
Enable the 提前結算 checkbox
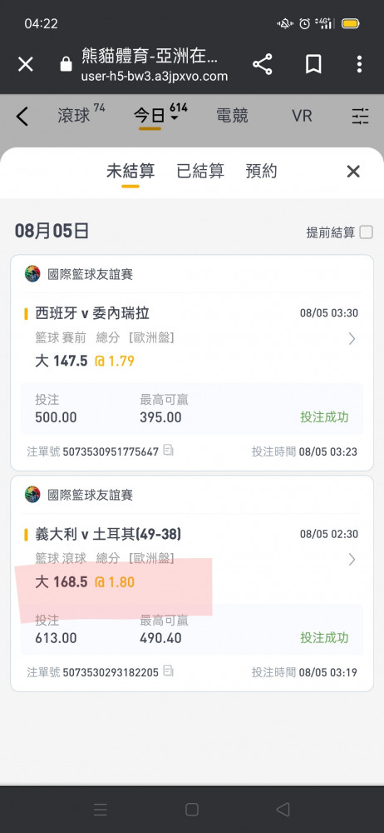366,232
